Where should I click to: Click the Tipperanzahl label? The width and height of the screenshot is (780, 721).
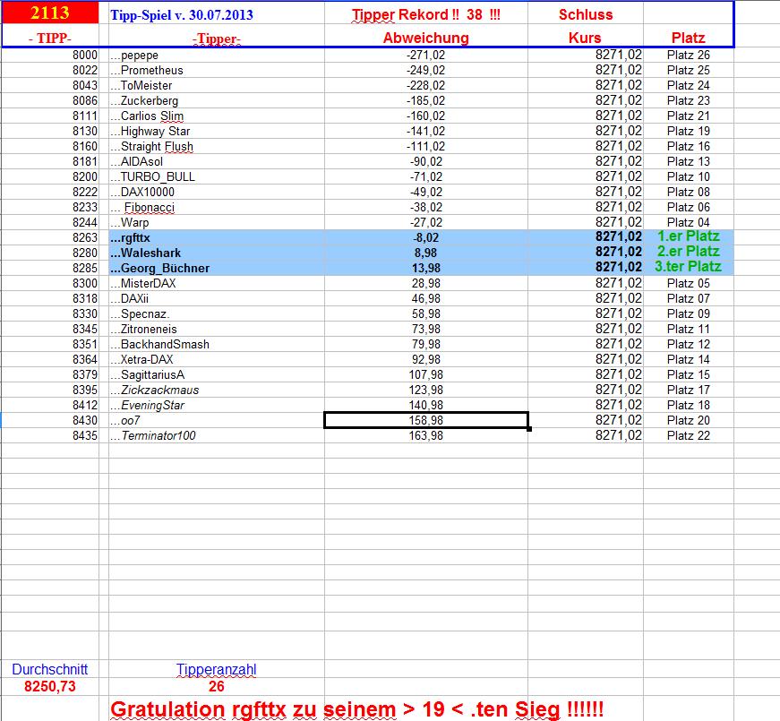[x=219, y=669]
